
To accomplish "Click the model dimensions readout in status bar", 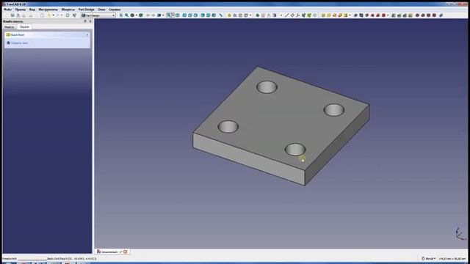I will pyautogui.click(x=452, y=259).
